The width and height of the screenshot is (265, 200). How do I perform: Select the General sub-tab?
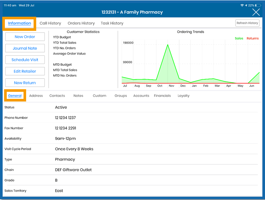pos(15,96)
